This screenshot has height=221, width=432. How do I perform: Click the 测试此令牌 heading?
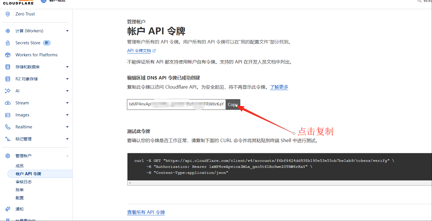pyautogui.click(x=139, y=132)
